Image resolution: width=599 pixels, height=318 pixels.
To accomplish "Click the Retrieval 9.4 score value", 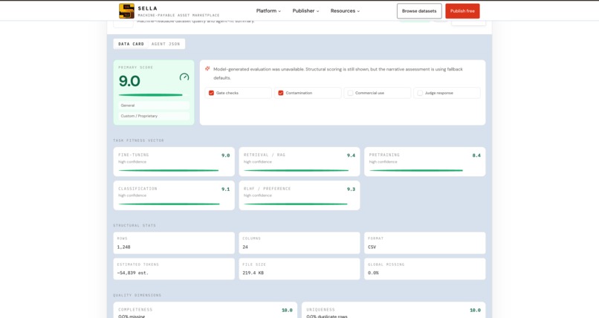I will coord(351,155).
